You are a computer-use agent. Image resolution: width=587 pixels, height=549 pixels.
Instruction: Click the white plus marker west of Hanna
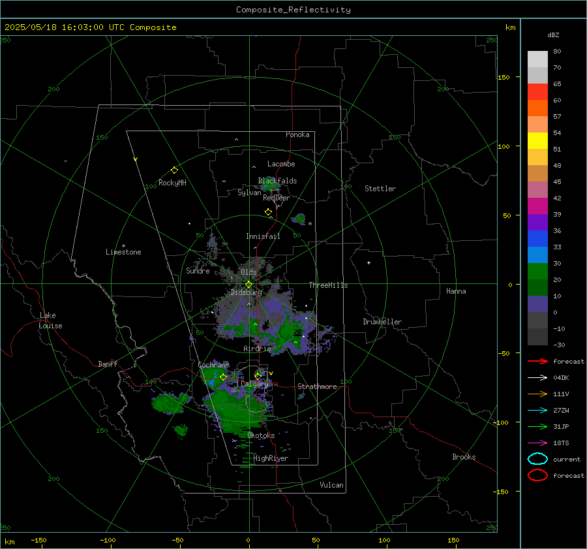tap(369, 262)
